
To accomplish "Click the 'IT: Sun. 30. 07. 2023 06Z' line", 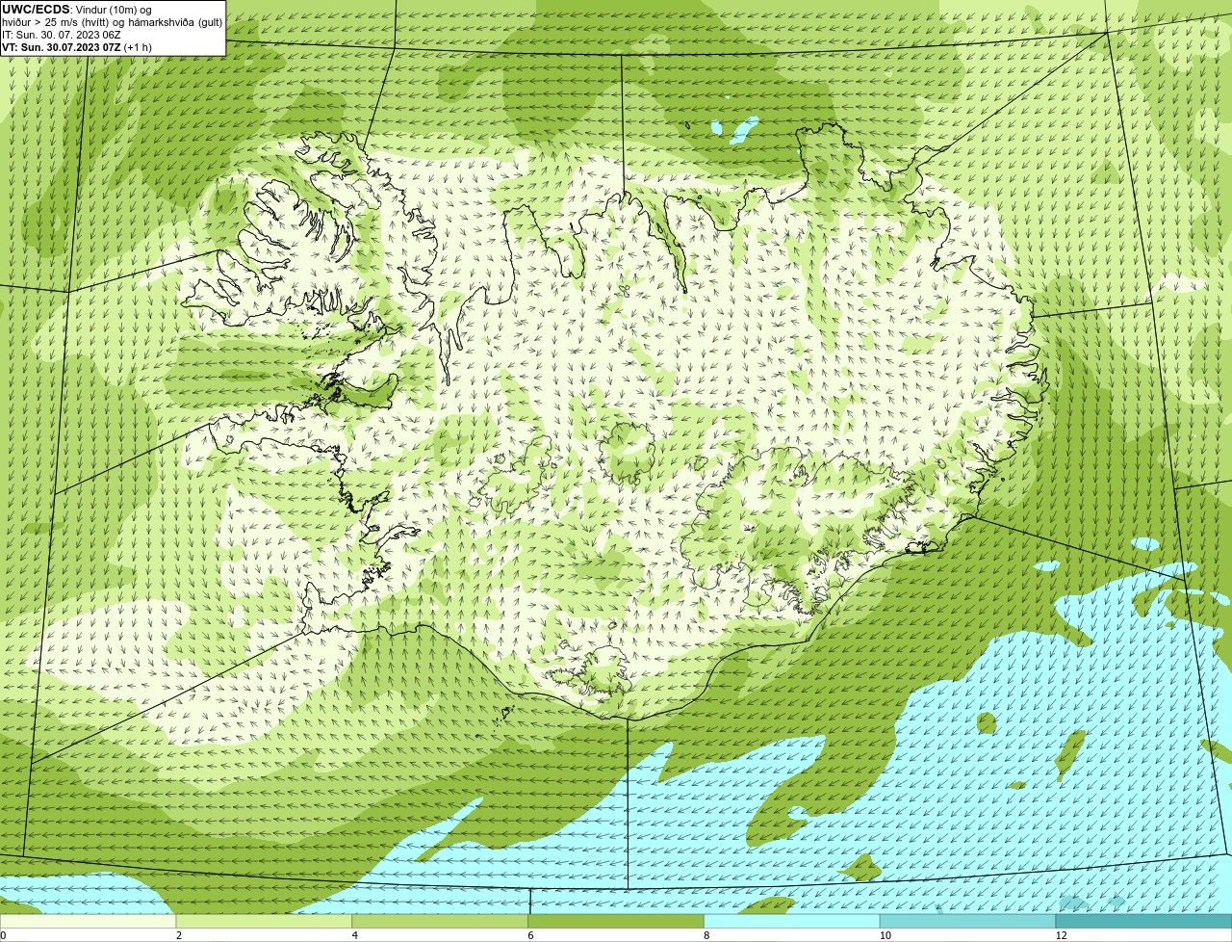I will 61,35.
